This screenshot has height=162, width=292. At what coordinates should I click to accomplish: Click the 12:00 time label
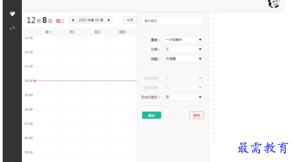coord(29,52)
